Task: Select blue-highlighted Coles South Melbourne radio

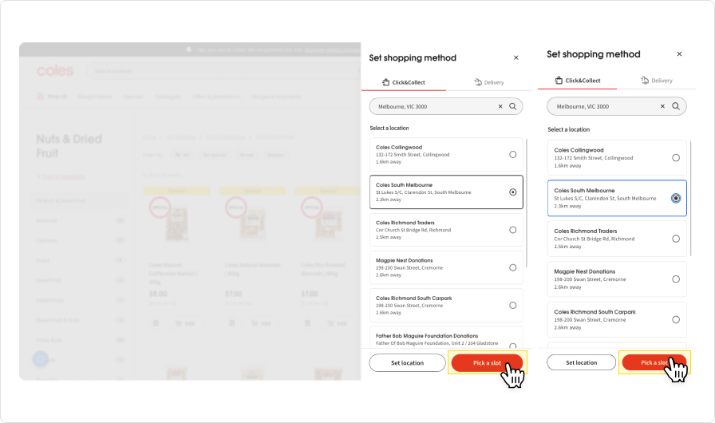Action: tap(676, 198)
